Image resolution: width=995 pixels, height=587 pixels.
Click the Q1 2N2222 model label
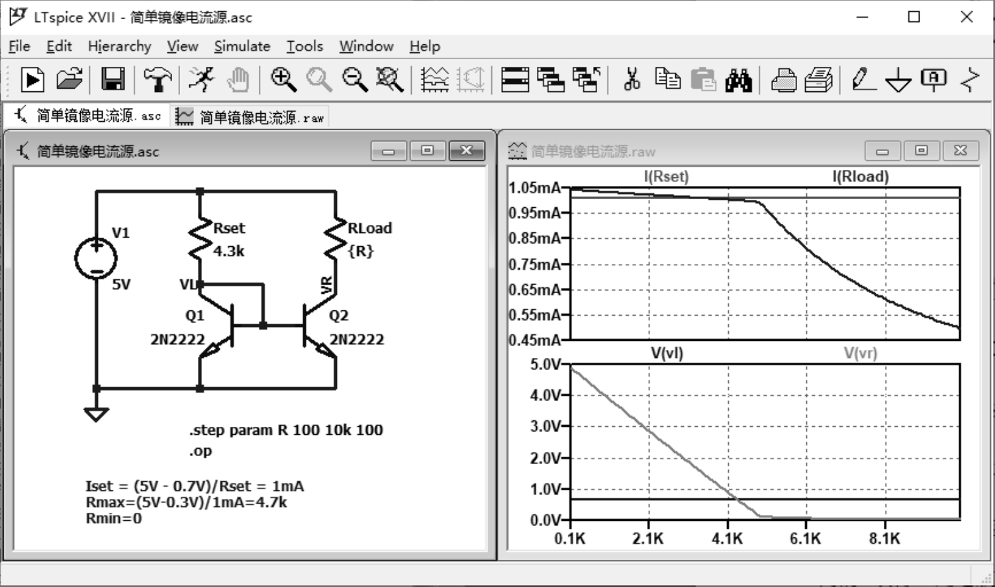tap(177, 339)
